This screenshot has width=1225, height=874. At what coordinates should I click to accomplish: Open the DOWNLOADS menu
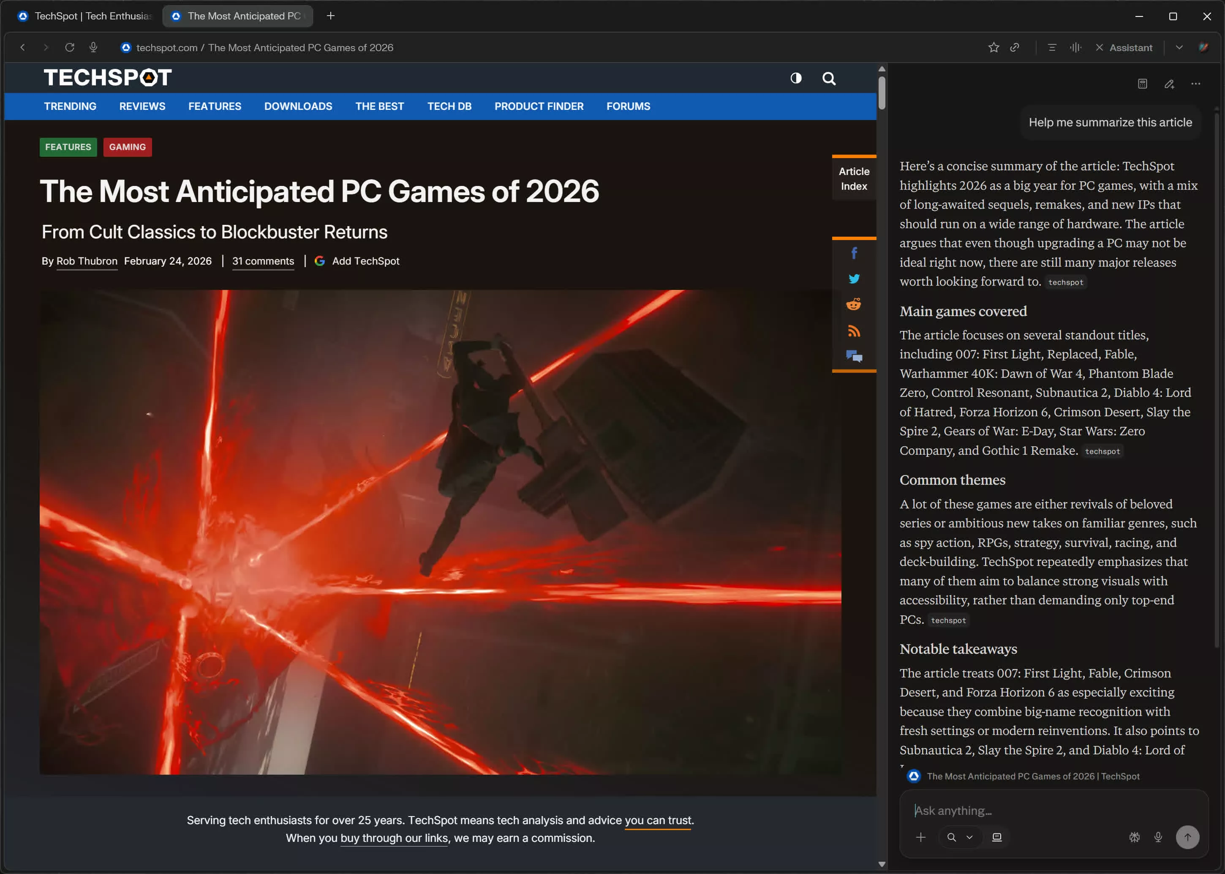tap(298, 107)
